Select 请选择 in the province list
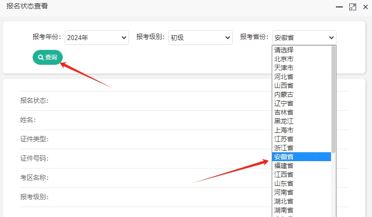This screenshot has height=217, width=372. coord(284,50)
